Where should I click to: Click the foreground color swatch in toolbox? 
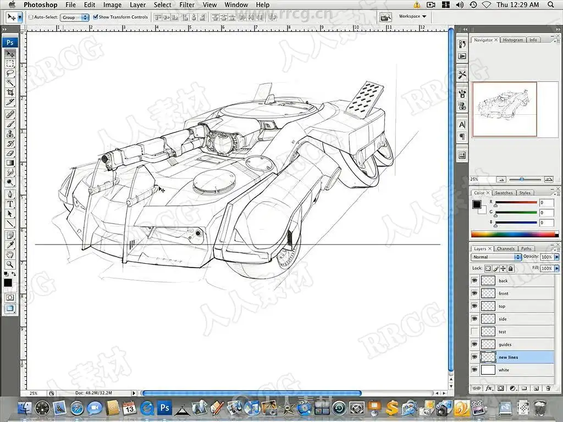[x=8, y=282]
